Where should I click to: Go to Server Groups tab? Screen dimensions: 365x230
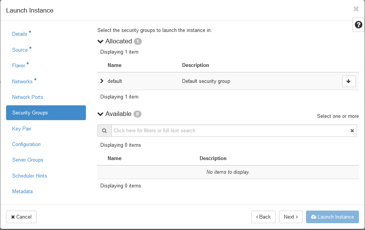tap(28, 160)
